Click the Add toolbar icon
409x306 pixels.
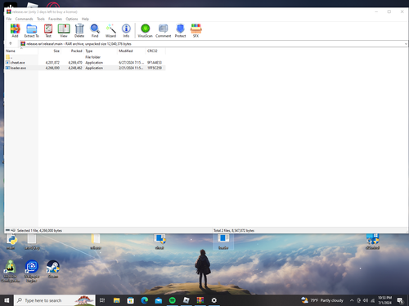tap(15, 30)
